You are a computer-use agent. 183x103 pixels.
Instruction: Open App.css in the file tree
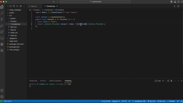click(13, 27)
